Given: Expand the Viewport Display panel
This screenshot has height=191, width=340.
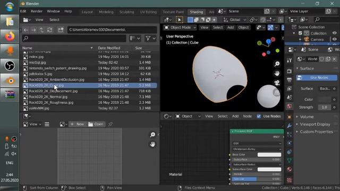Looking at the screenshot, I should point(314,124).
